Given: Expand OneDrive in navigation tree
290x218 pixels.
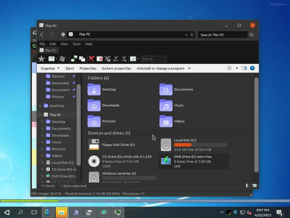Looking at the screenshot, I should click(40, 106).
